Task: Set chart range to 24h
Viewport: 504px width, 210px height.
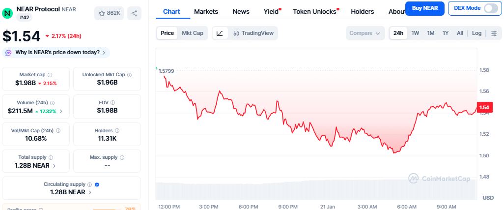Action: tap(398, 33)
